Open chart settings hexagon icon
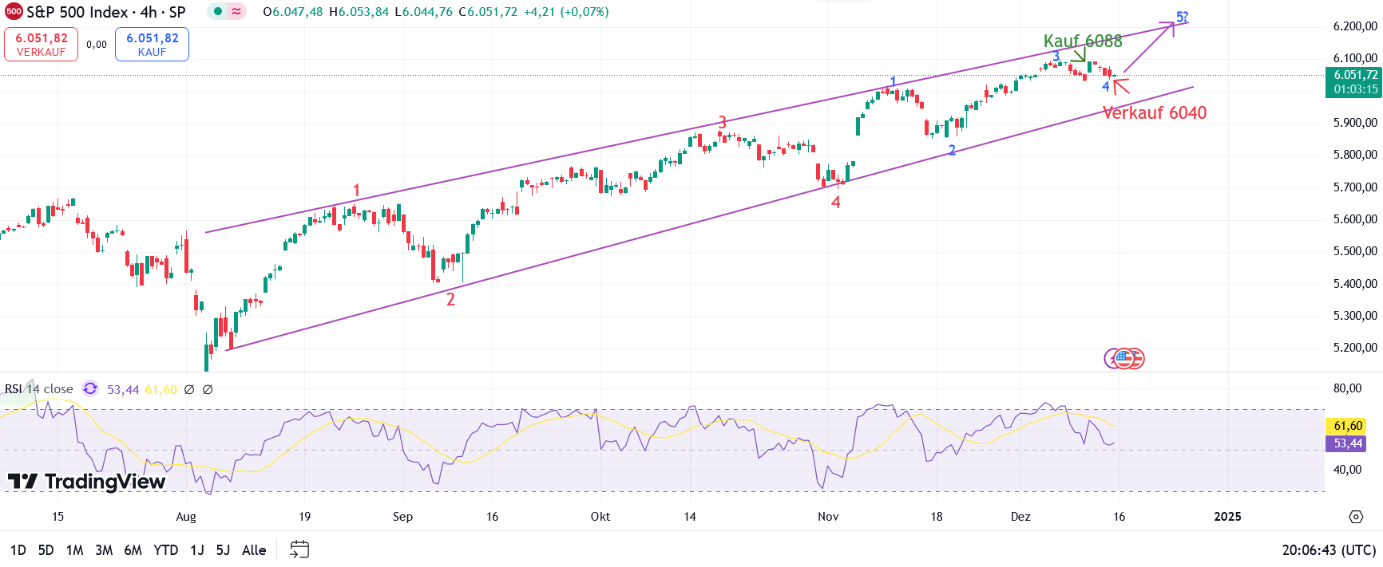This screenshot has height=567, width=1383. pyautogui.click(x=1356, y=517)
